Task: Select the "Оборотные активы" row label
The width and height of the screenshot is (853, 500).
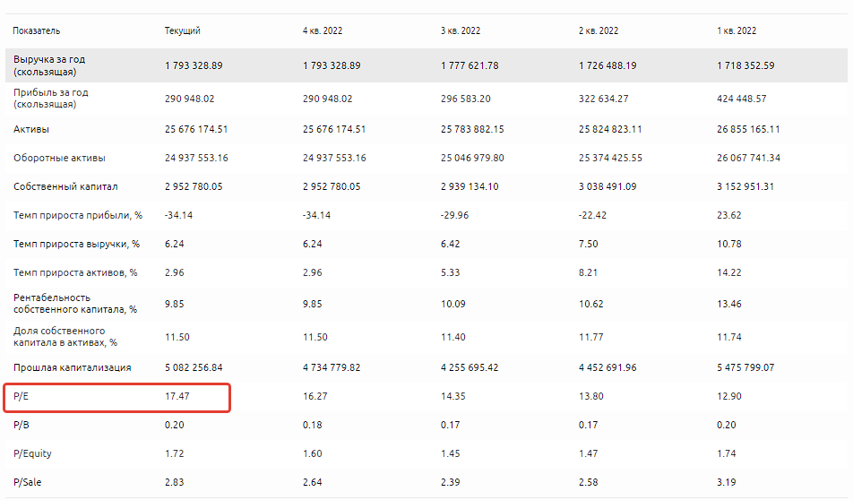Action: (59, 158)
